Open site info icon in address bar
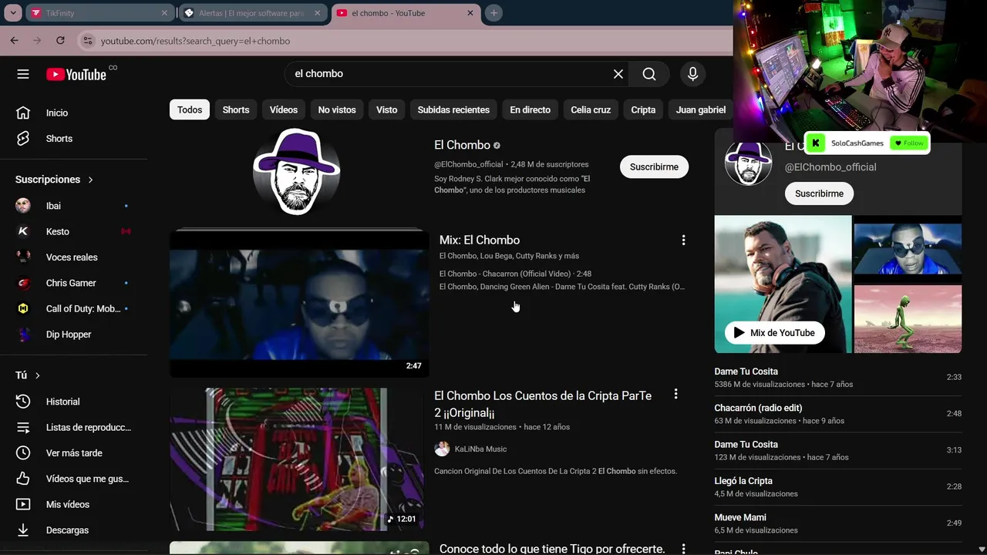Screen dimensions: 987x555 [x=87, y=41]
